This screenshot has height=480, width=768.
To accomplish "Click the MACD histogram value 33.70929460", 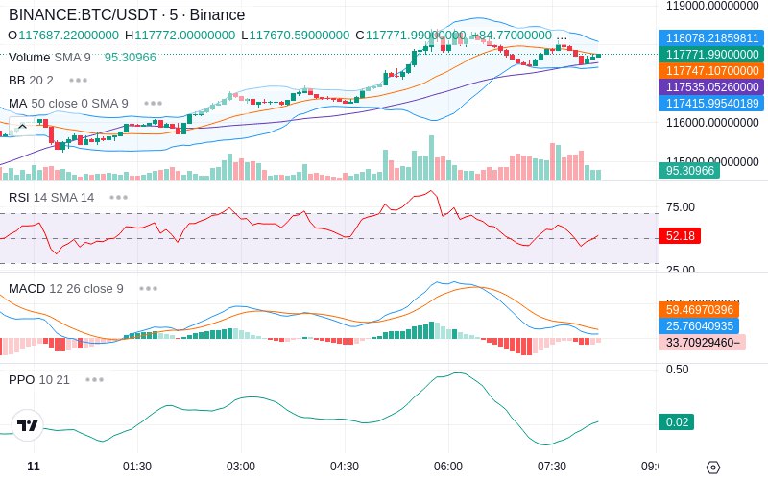I will pos(703,342).
